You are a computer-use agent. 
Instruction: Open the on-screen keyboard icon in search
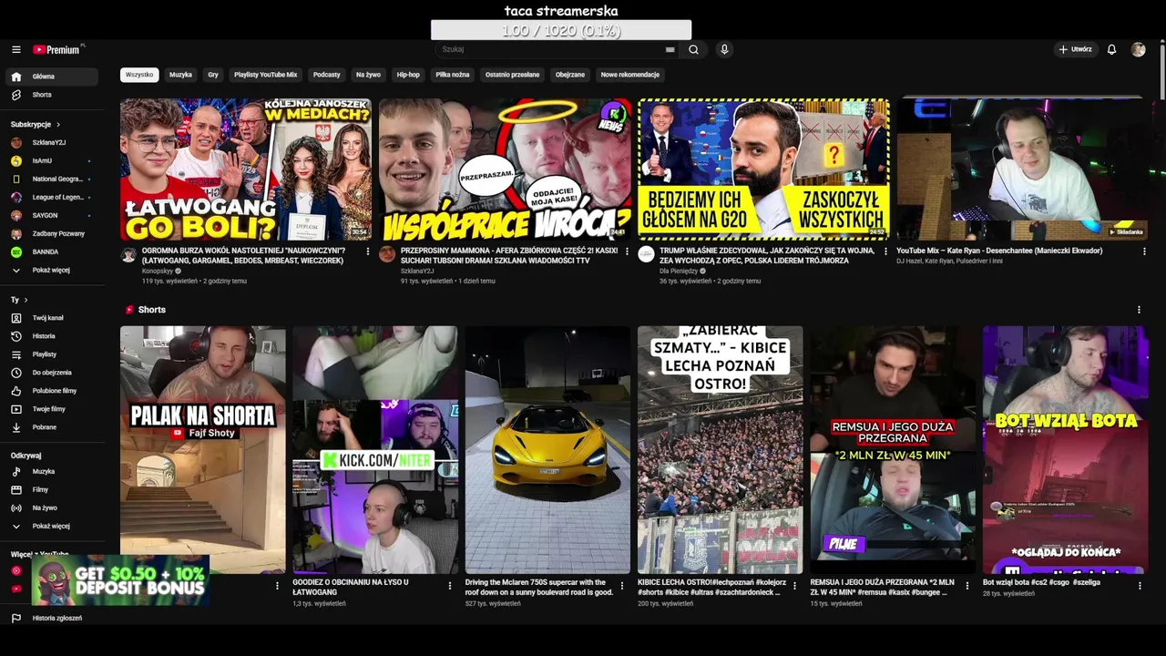point(670,49)
